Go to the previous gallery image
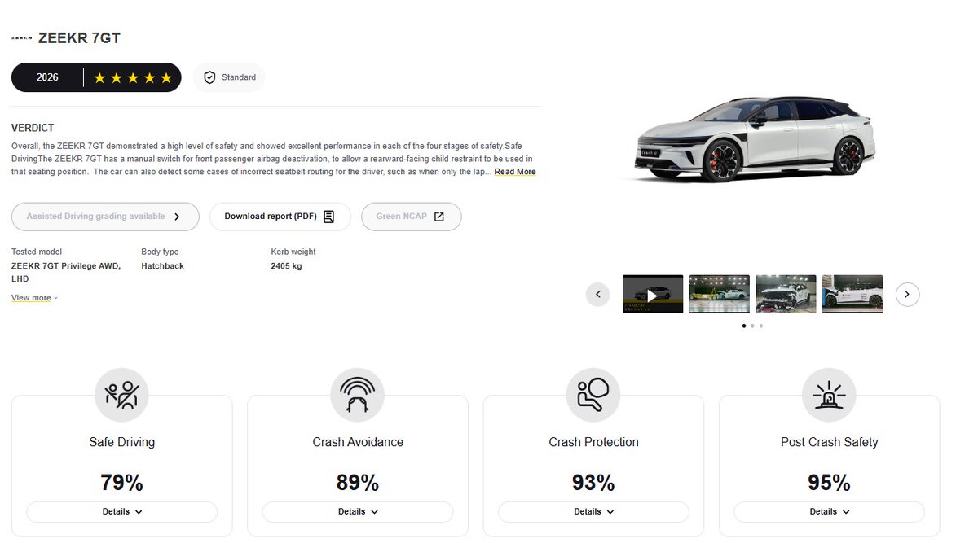The height and width of the screenshot is (543, 978). pos(597,294)
